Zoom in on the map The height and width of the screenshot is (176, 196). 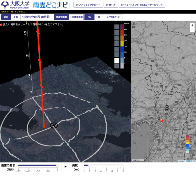(x=192, y=25)
